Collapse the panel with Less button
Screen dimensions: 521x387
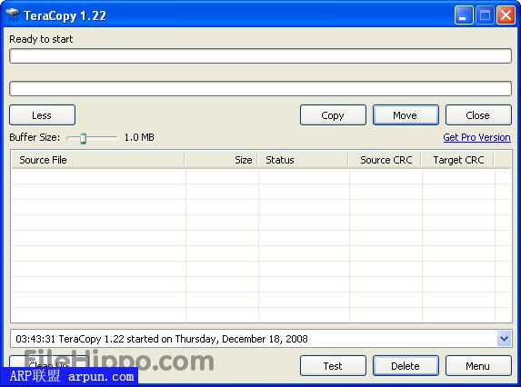pos(42,115)
